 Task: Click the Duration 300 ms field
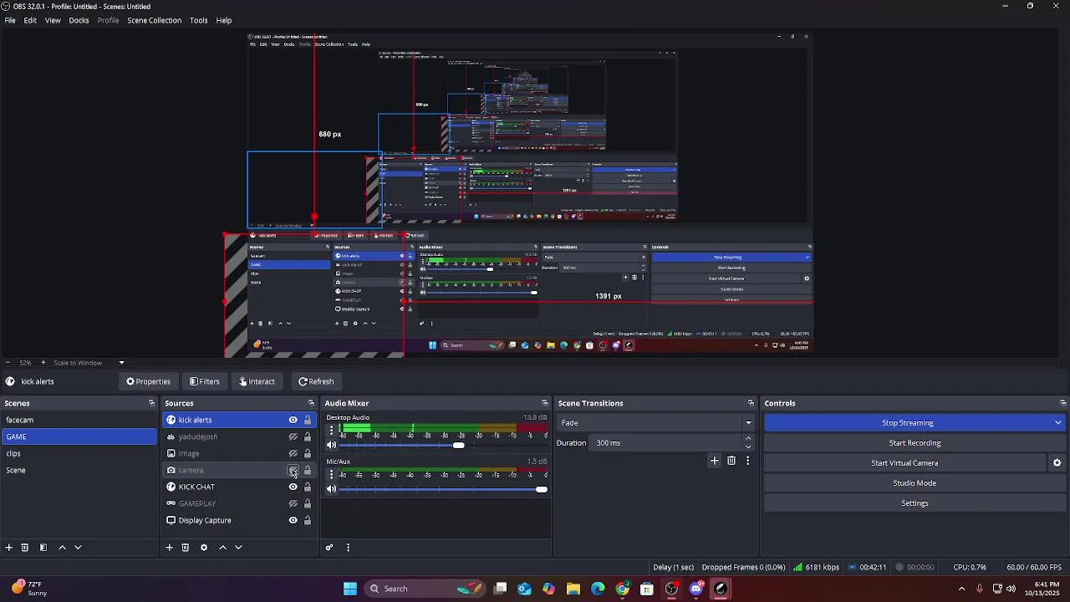click(x=667, y=443)
